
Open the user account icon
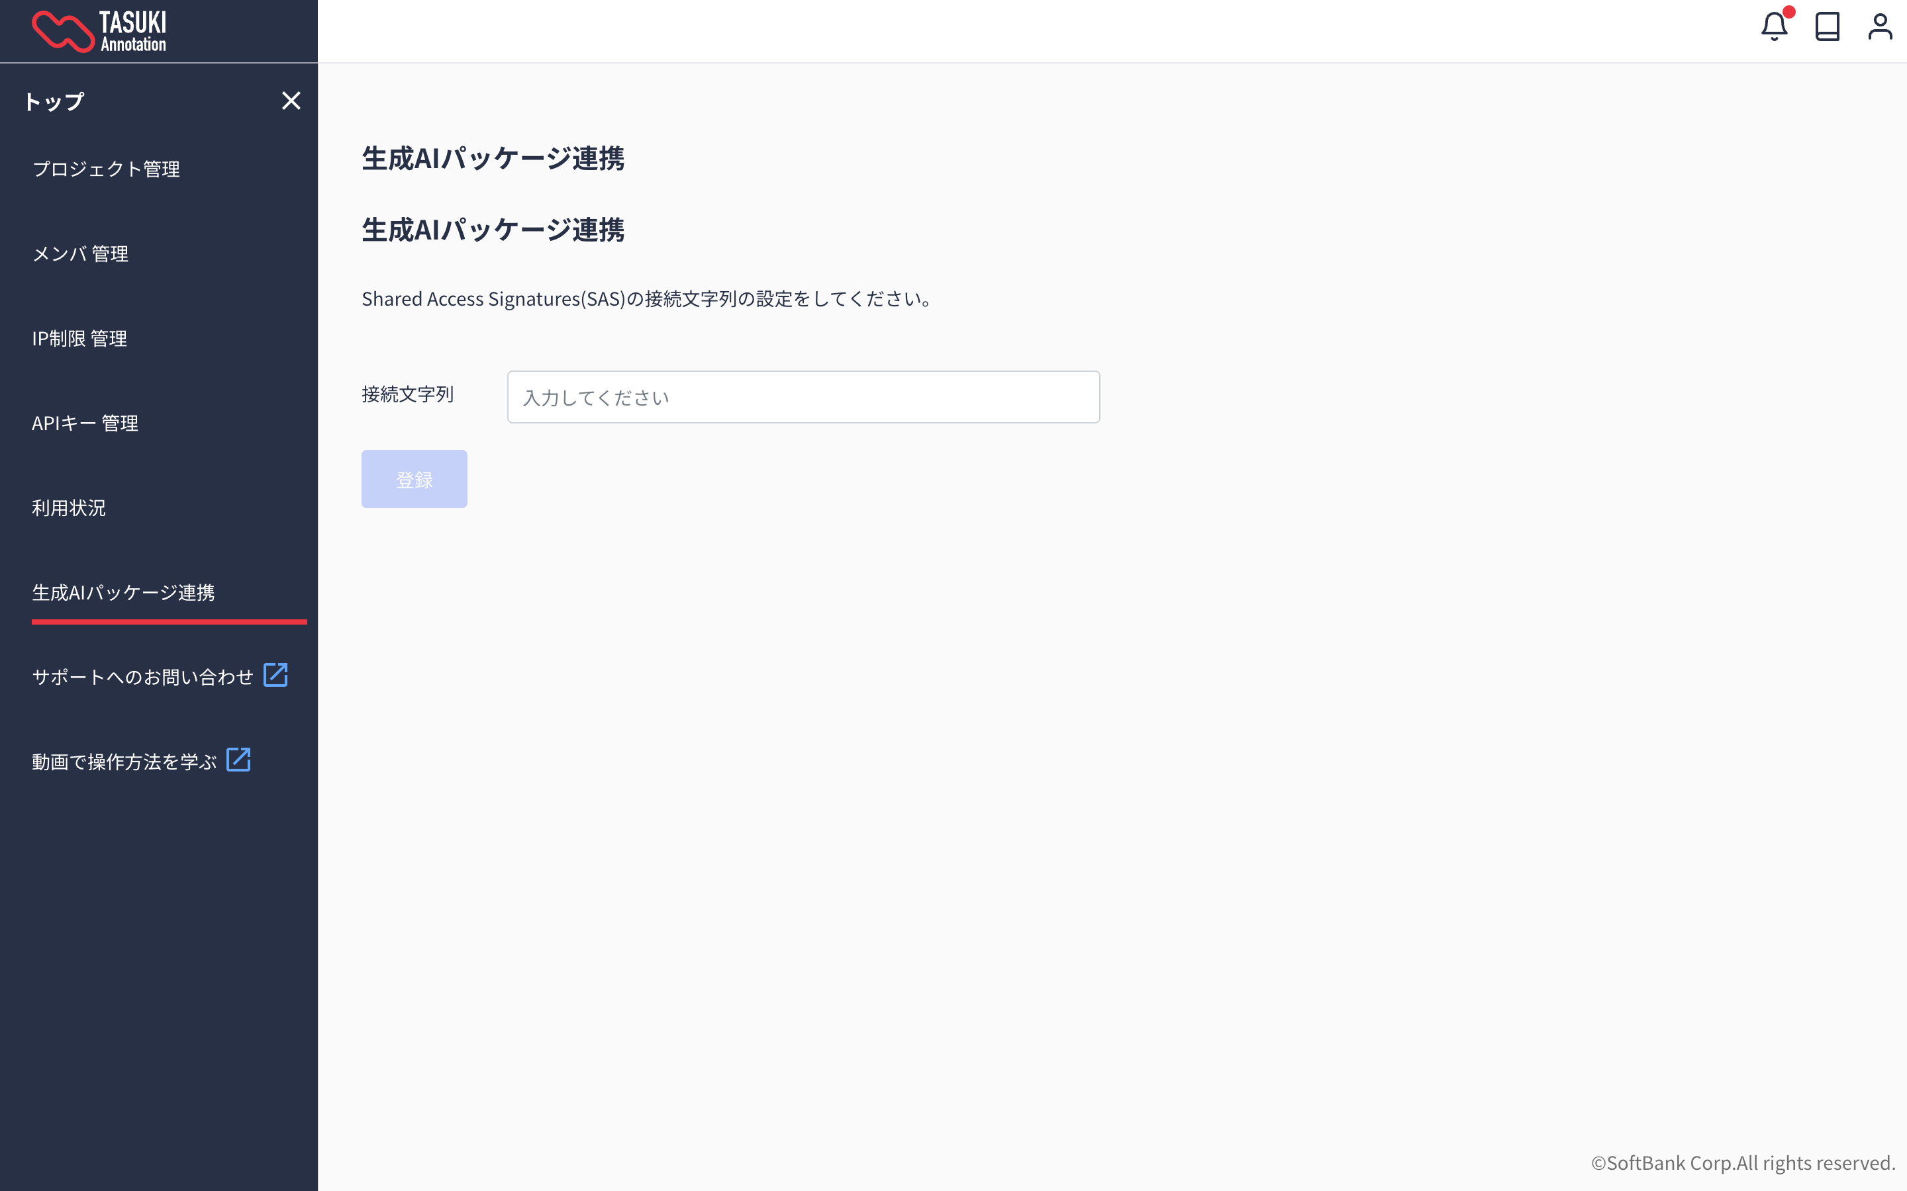pos(1879,26)
